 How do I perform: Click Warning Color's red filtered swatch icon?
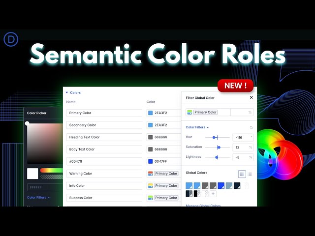150,174
